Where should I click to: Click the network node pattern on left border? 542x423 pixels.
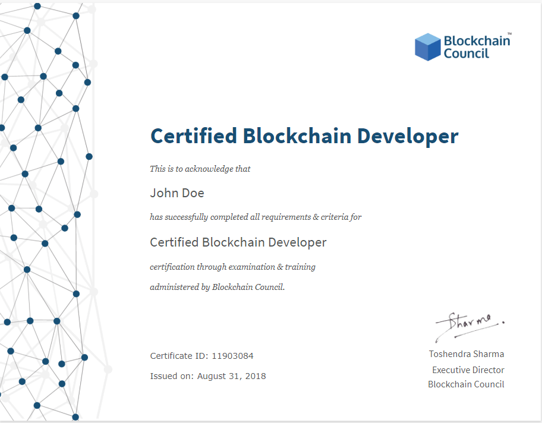click(x=45, y=214)
